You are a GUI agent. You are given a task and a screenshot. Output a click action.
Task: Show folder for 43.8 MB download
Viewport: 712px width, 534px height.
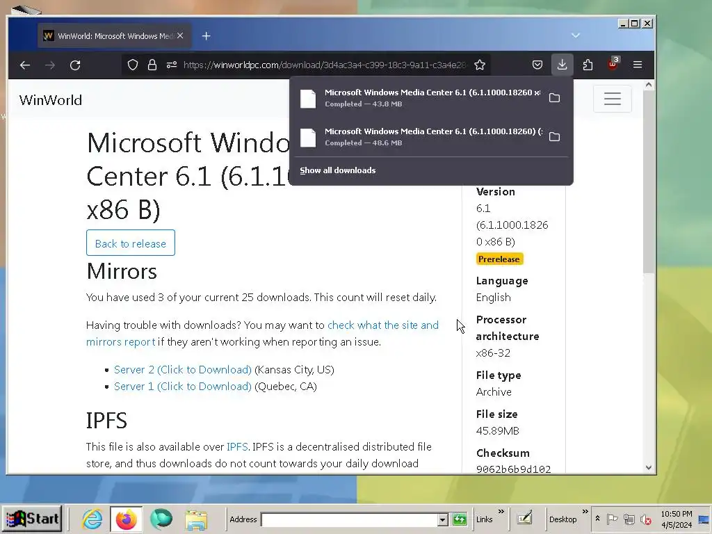tap(554, 97)
